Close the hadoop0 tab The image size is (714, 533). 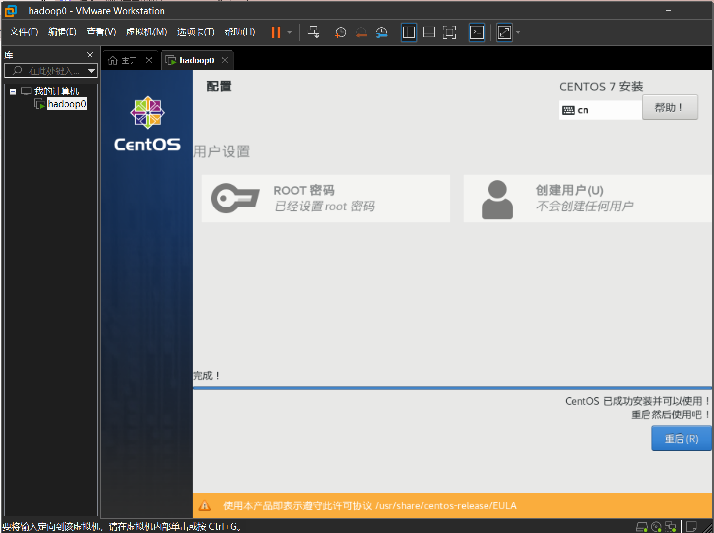tap(225, 60)
